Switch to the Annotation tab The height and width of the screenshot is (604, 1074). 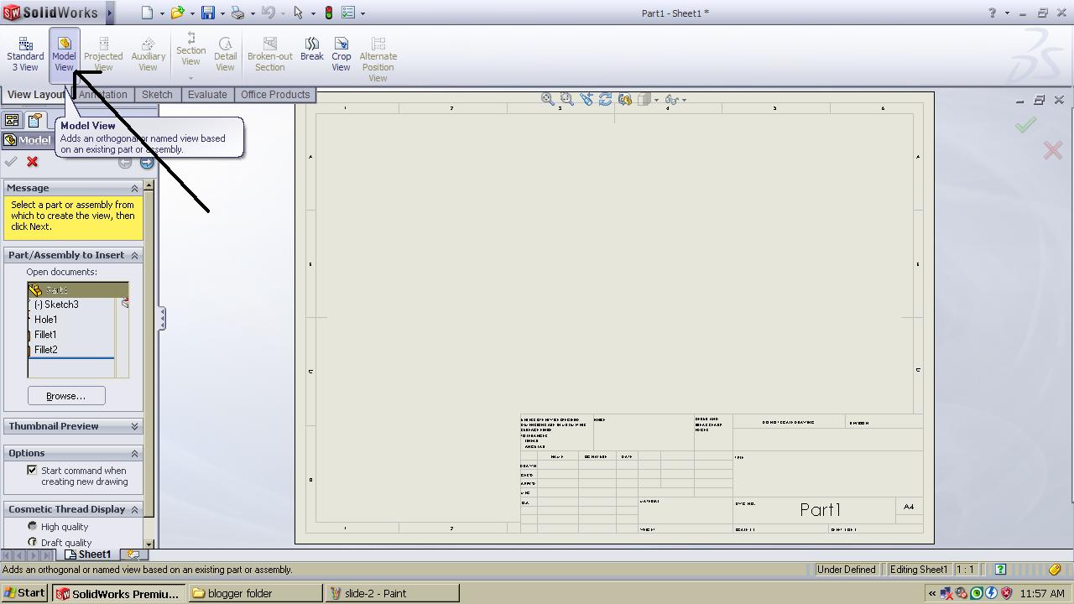pyautogui.click(x=102, y=94)
